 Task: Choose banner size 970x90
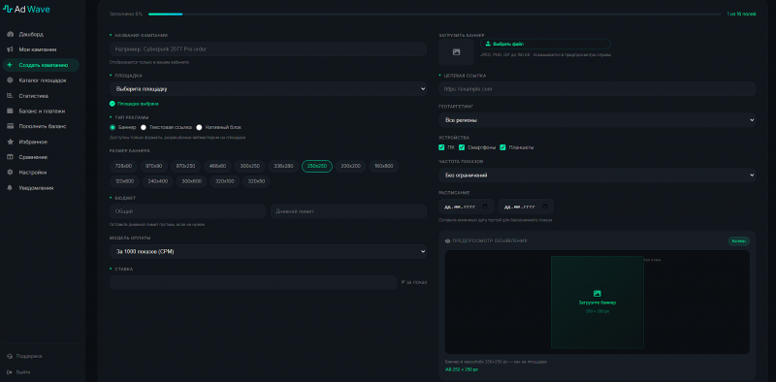pos(154,166)
